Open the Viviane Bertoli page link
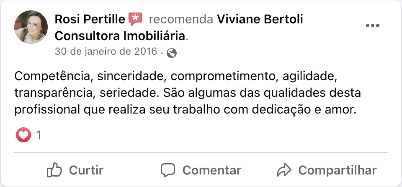Image resolution: width=402 pixels, height=187 pixels. (260, 19)
